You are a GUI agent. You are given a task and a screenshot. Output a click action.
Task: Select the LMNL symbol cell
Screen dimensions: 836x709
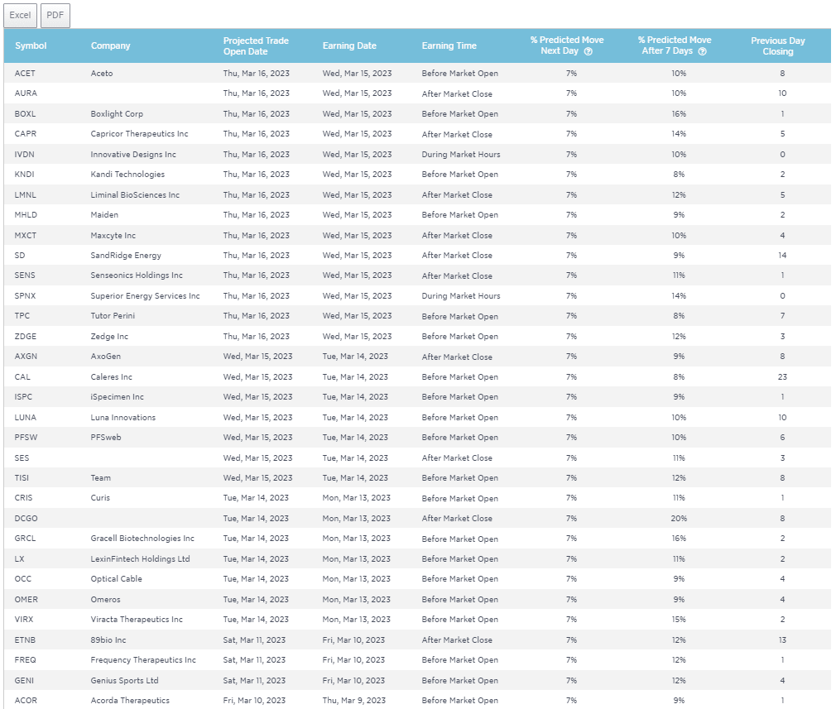[x=26, y=194]
